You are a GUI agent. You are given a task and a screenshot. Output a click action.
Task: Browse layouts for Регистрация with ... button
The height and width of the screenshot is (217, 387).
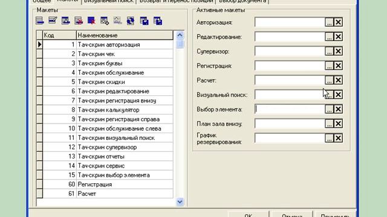point(329,66)
